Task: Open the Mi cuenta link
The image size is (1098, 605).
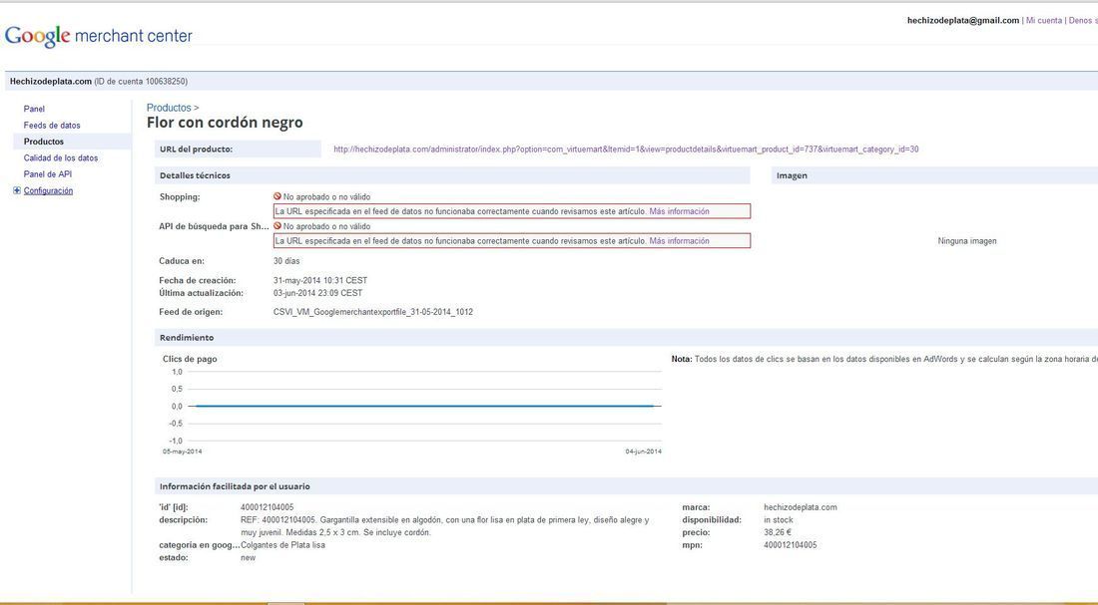Action: tap(1043, 20)
